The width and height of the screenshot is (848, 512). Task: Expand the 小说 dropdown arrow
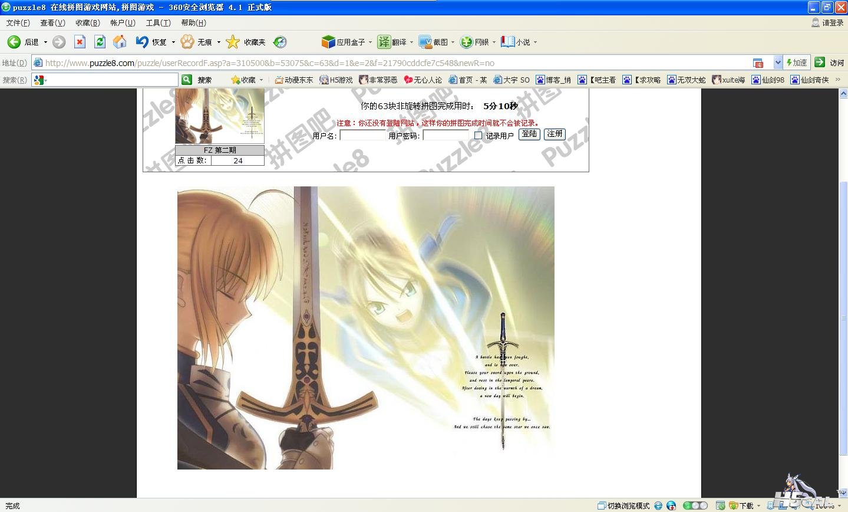[535, 42]
